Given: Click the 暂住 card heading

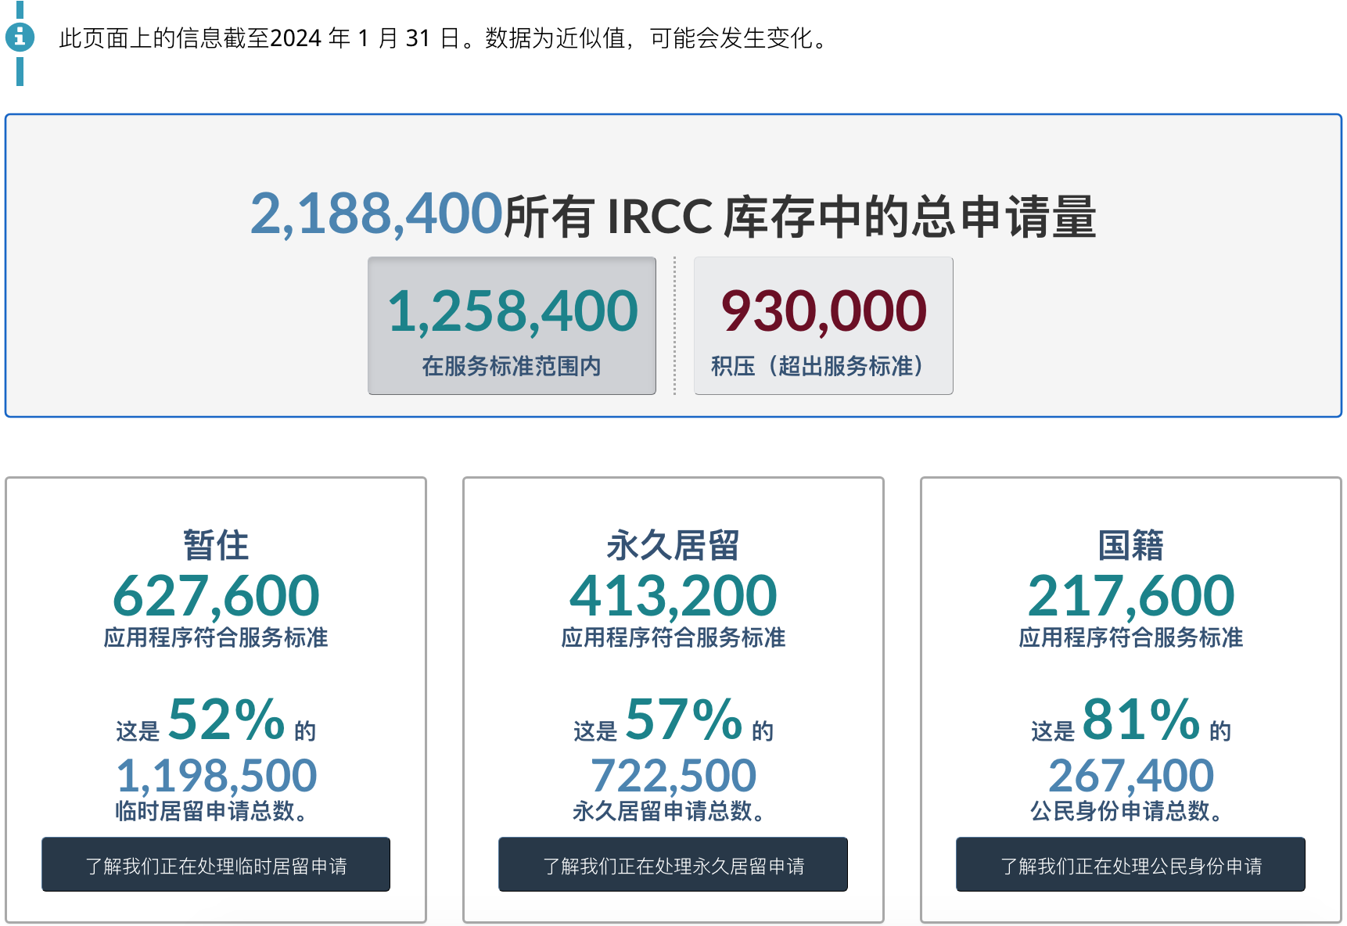Looking at the screenshot, I should [216, 545].
